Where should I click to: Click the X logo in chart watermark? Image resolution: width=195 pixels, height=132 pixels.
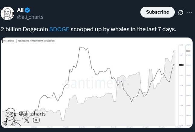click(27, 120)
